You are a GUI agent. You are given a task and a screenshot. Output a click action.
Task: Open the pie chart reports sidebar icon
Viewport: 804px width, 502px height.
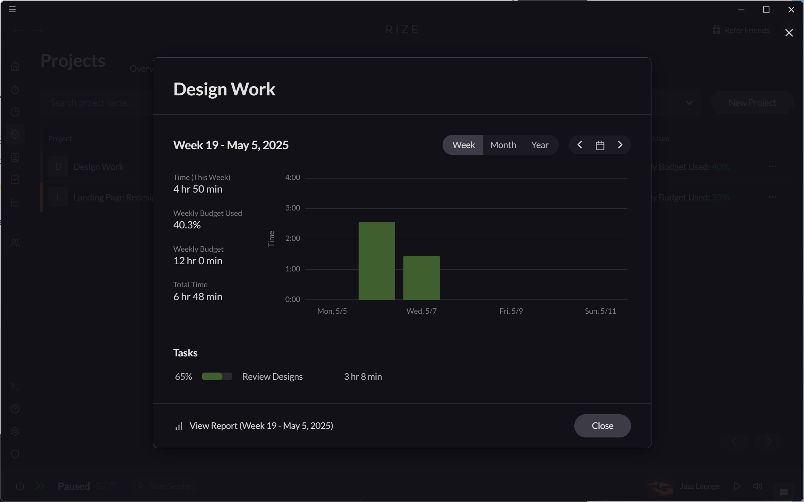point(15,112)
